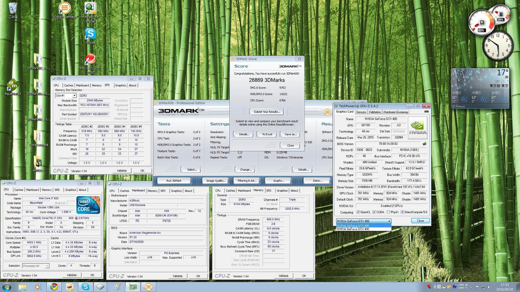Screen dimensions: 520x292
Task: Click To Excel button
Action: pyautogui.click(x=267, y=134)
